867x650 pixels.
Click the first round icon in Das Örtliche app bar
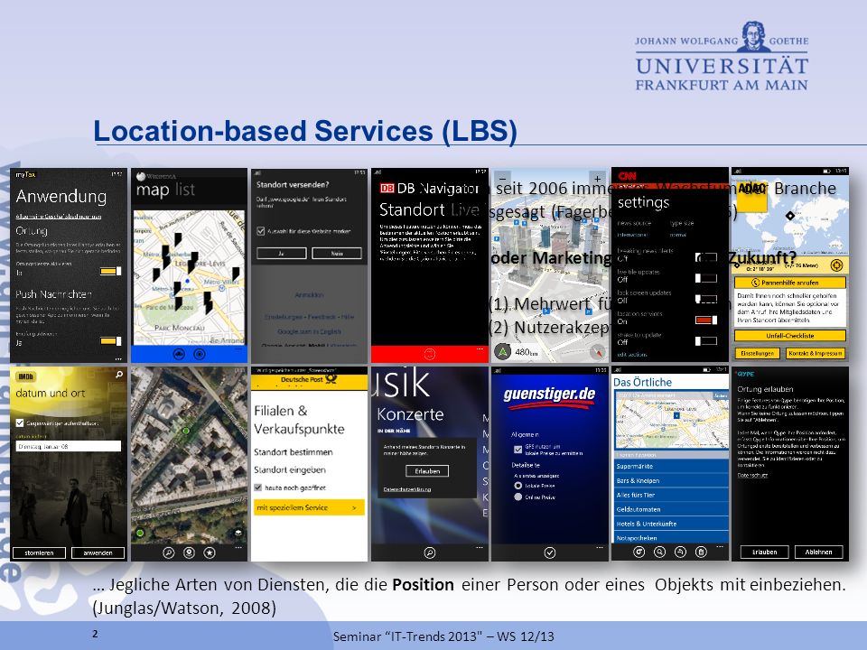[x=639, y=552]
